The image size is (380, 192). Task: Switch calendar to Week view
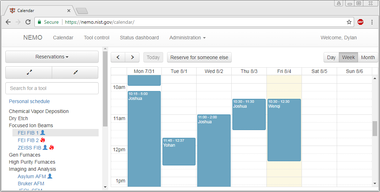click(348, 57)
